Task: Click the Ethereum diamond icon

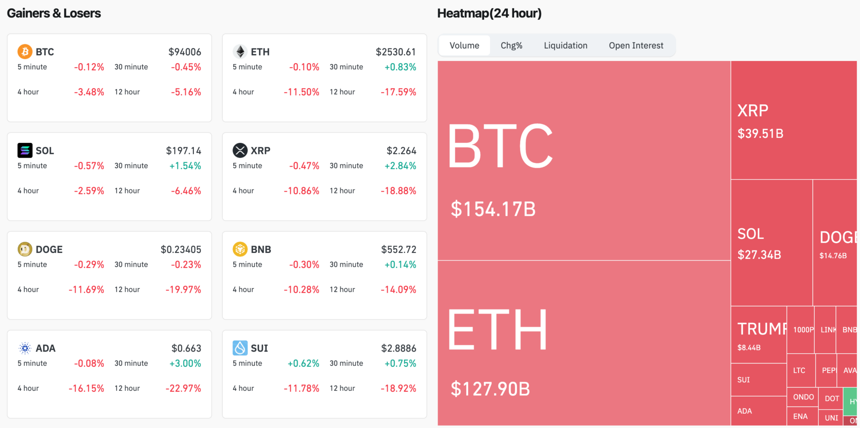Action: pos(240,52)
